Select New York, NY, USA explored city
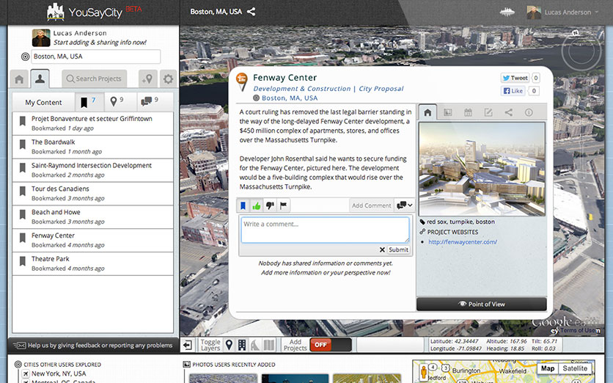Image resolution: width=613 pixels, height=383 pixels. coord(59,373)
